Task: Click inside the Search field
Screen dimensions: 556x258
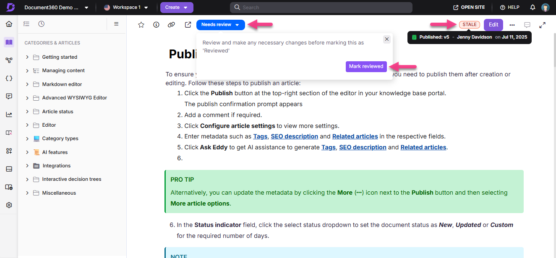Action: (x=321, y=7)
